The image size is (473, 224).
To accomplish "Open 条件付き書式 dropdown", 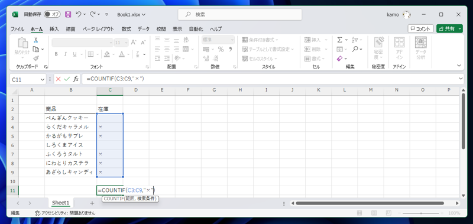I will pos(260,40).
